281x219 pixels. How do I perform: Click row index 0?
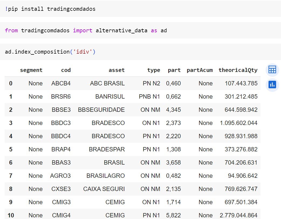tap(11, 83)
